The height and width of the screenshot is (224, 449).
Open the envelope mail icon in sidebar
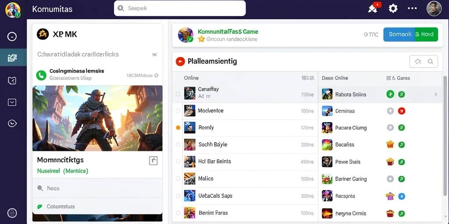pos(12,102)
